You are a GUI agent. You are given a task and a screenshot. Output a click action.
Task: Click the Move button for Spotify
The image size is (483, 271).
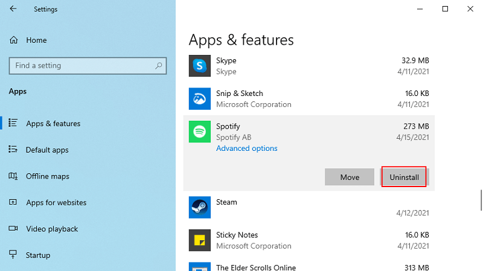350,177
